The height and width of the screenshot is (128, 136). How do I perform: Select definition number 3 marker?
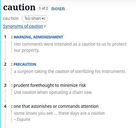pyautogui.click(x=5, y=85)
